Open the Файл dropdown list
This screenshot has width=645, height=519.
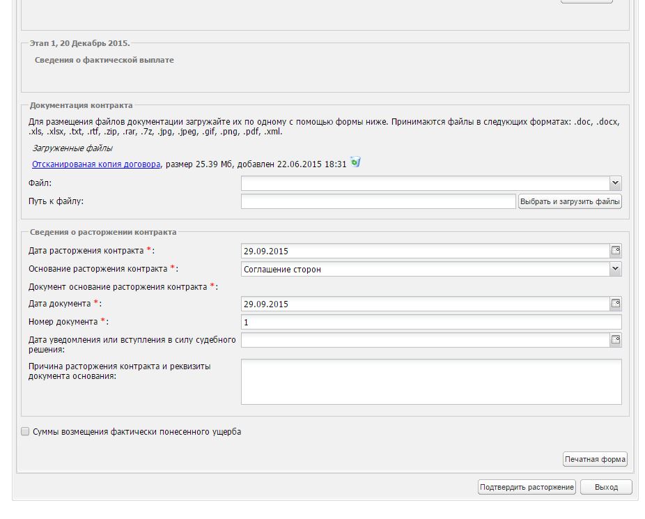(615, 183)
